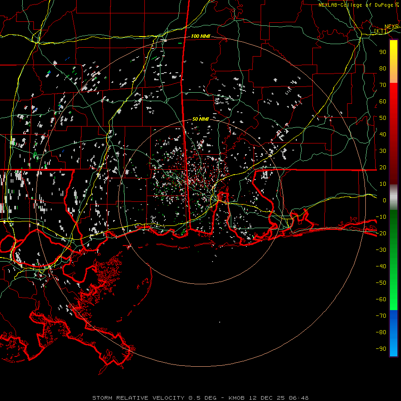The image size is (401, 401).
Task: Select the gray zero-velocity segment of scale
Action: click(393, 197)
